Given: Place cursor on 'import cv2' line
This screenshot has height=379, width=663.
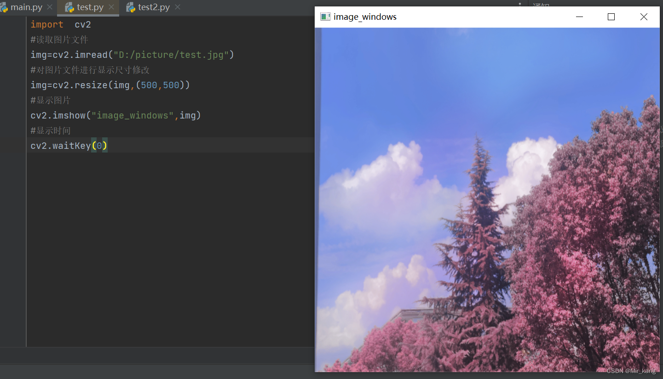Looking at the screenshot, I should coord(61,24).
